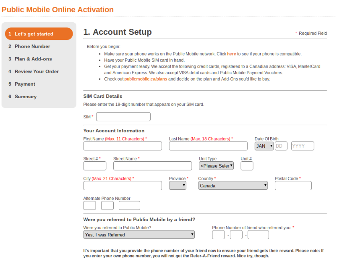Focus the DD birth day field
This screenshot has width=337, height=267.
click(281, 146)
